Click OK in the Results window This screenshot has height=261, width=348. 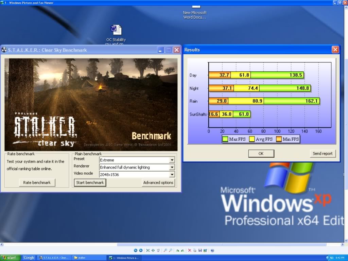[261, 153]
